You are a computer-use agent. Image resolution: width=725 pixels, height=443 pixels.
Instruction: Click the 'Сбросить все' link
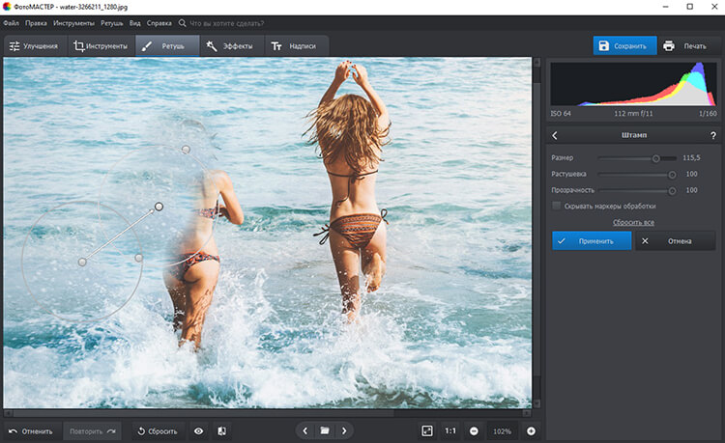(633, 222)
